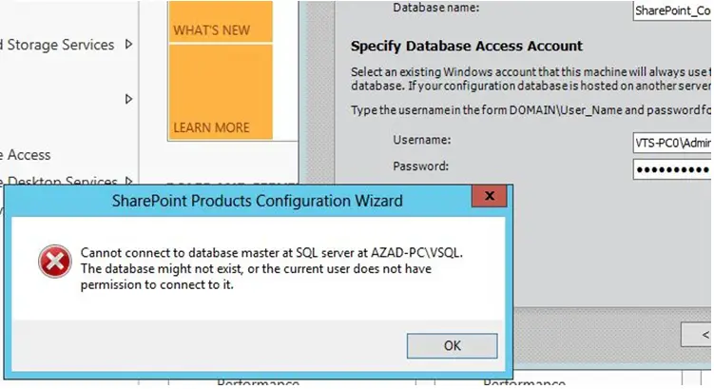Screen dimensions: 714x389
Task: Click the error dialog title bar
Action: click(257, 200)
